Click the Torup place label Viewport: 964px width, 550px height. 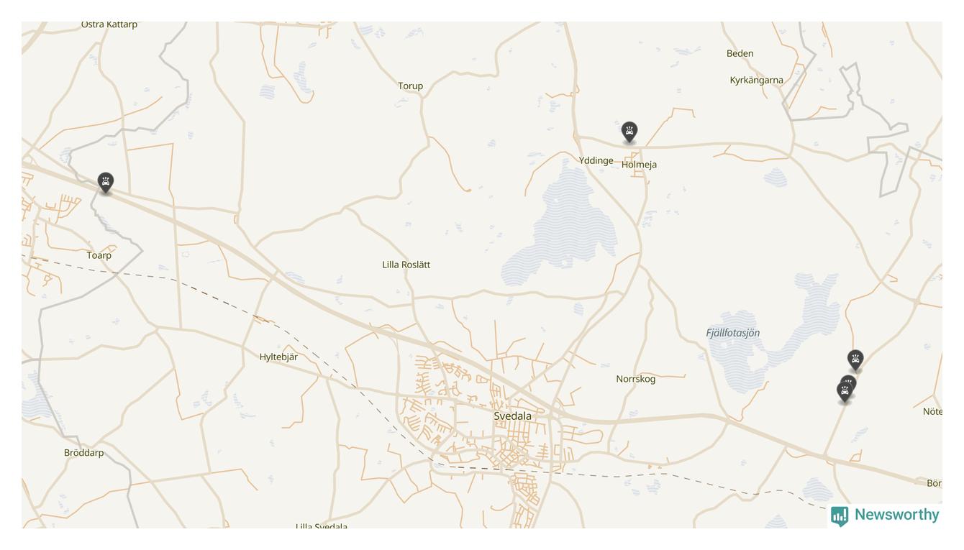click(x=411, y=86)
